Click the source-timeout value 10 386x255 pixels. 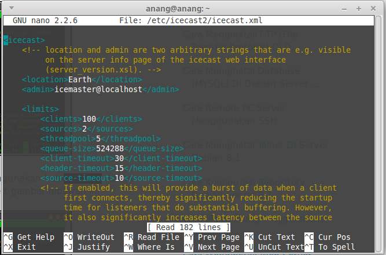119,178
